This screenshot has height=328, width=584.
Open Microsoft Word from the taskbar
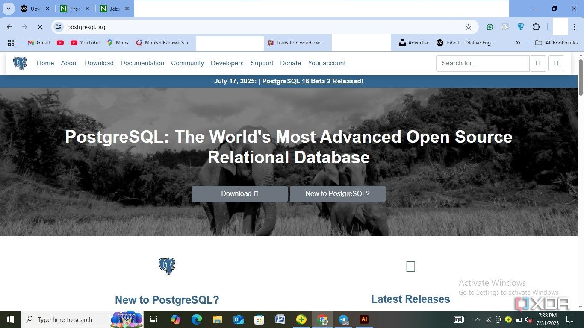(x=280, y=319)
